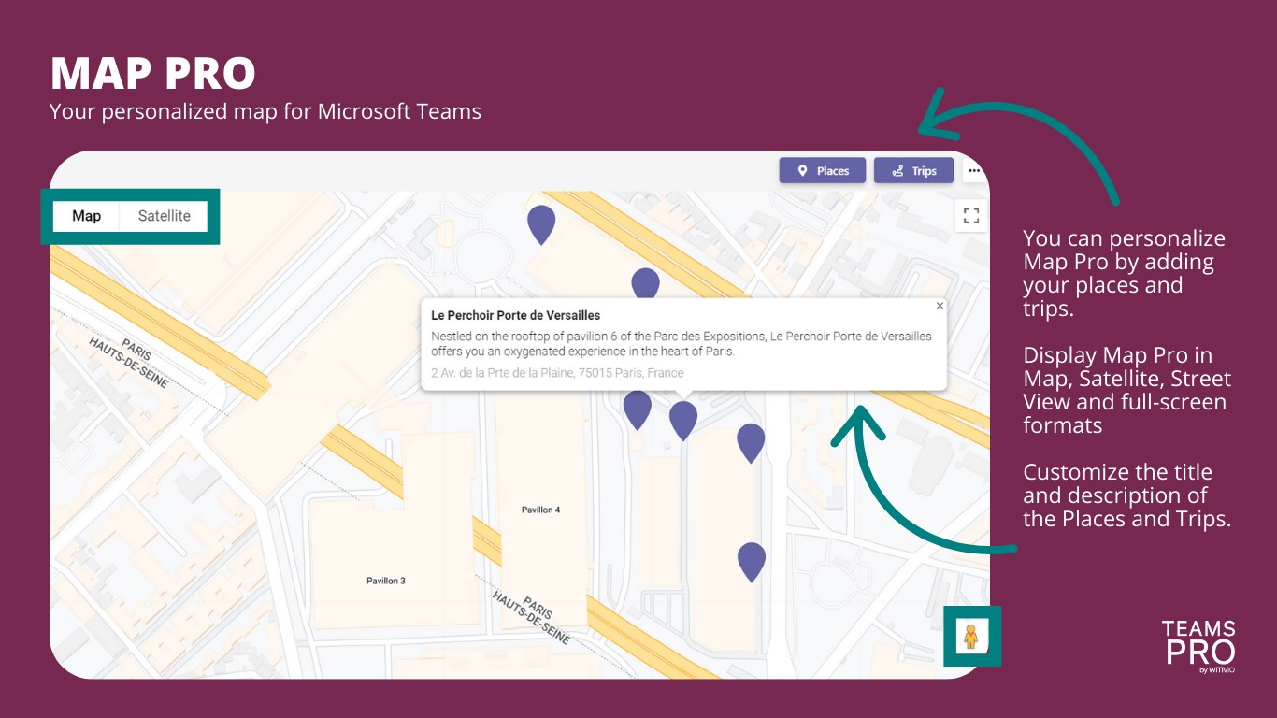Click the popup description starting 'Nestled on the rooftop'
Viewport: 1277px width, 718px height.
pyautogui.click(x=682, y=344)
